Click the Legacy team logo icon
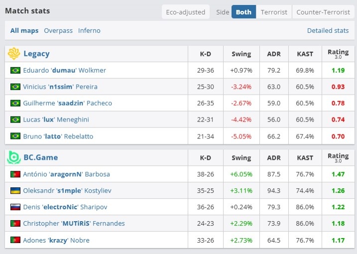The image size is (357, 254). tap(14, 53)
